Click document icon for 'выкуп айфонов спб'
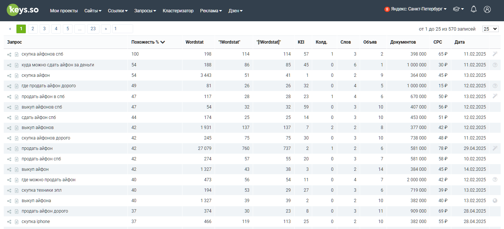504x229 pixels. 16,107
